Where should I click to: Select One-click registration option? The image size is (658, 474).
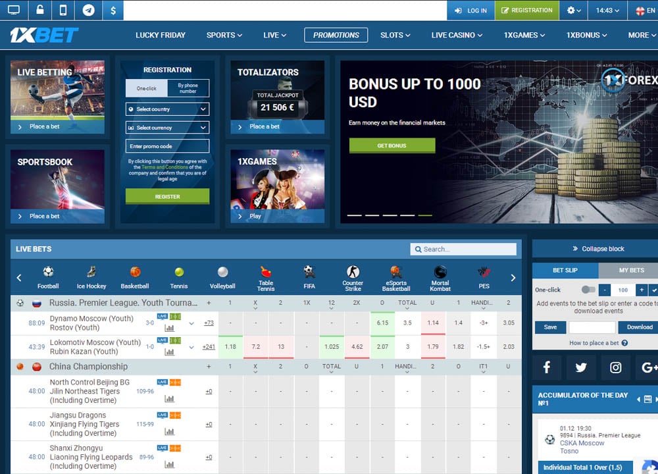[x=147, y=88]
